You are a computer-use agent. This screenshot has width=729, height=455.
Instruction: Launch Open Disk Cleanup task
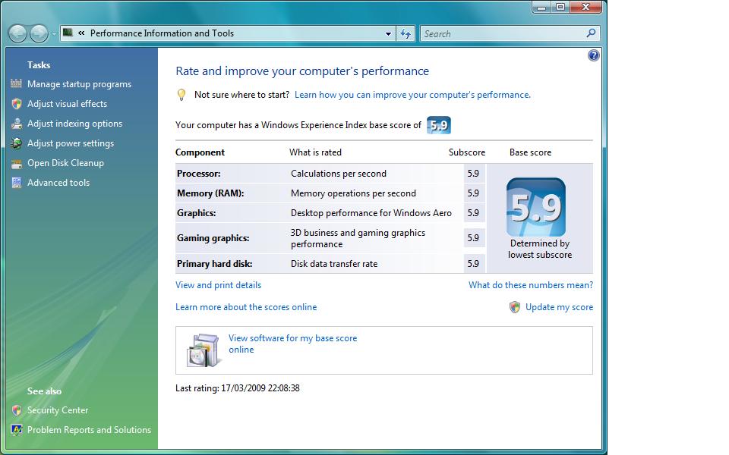point(65,163)
